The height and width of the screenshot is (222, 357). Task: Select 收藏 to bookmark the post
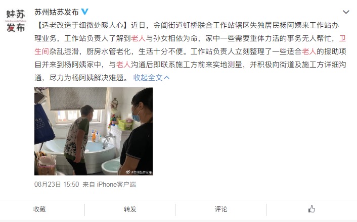tap(39, 209)
